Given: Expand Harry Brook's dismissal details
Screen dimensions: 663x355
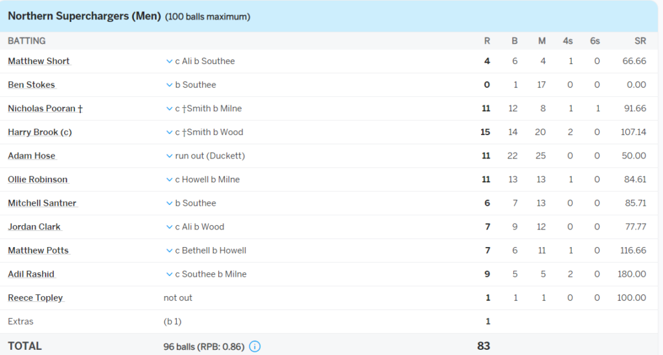Looking at the screenshot, I should coord(170,133).
